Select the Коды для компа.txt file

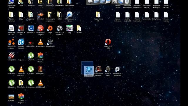(156, 2)
